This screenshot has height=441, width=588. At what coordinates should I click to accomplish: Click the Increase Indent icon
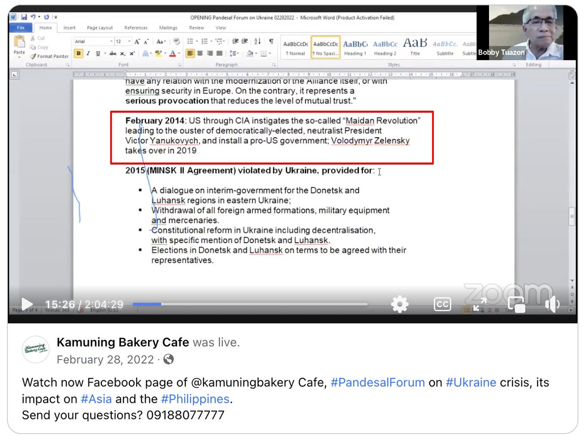245,41
